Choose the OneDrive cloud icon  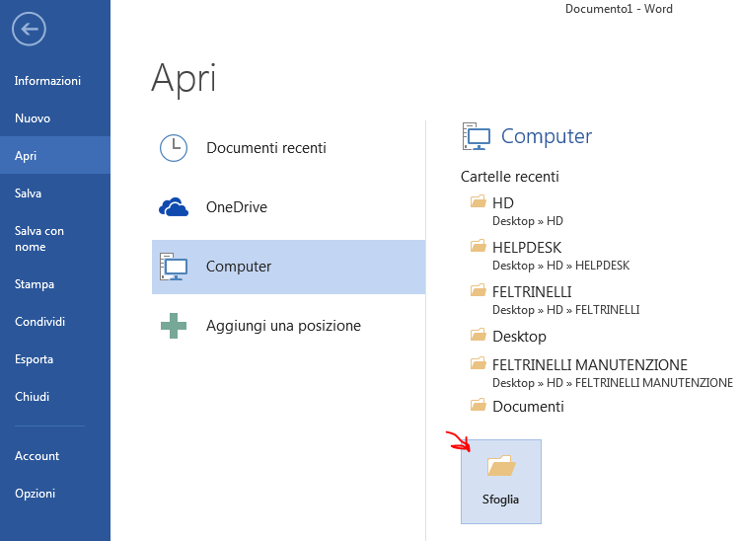(174, 207)
